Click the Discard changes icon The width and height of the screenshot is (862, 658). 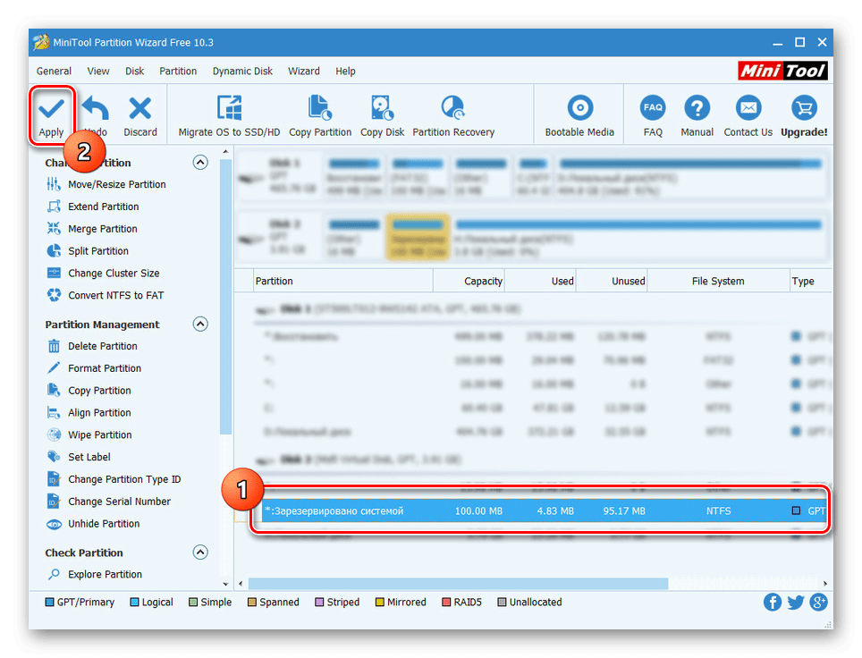(x=140, y=109)
